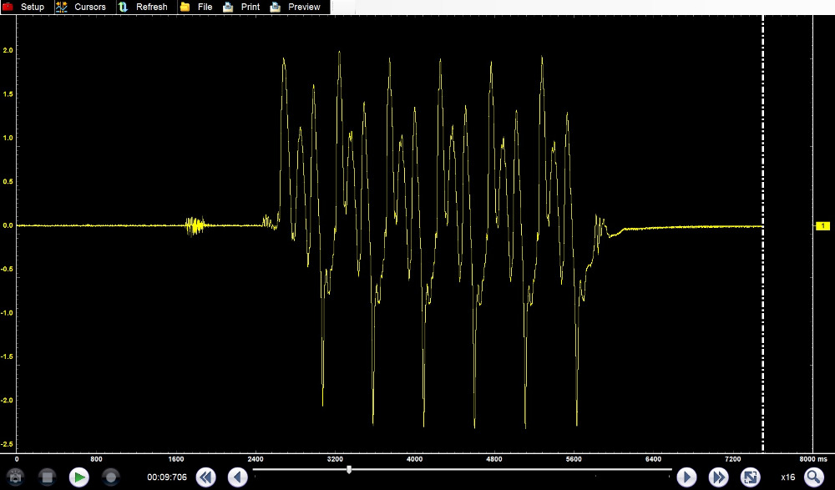Click the Print button
This screenshot has height=490, width=835.
tap(241, 7)
